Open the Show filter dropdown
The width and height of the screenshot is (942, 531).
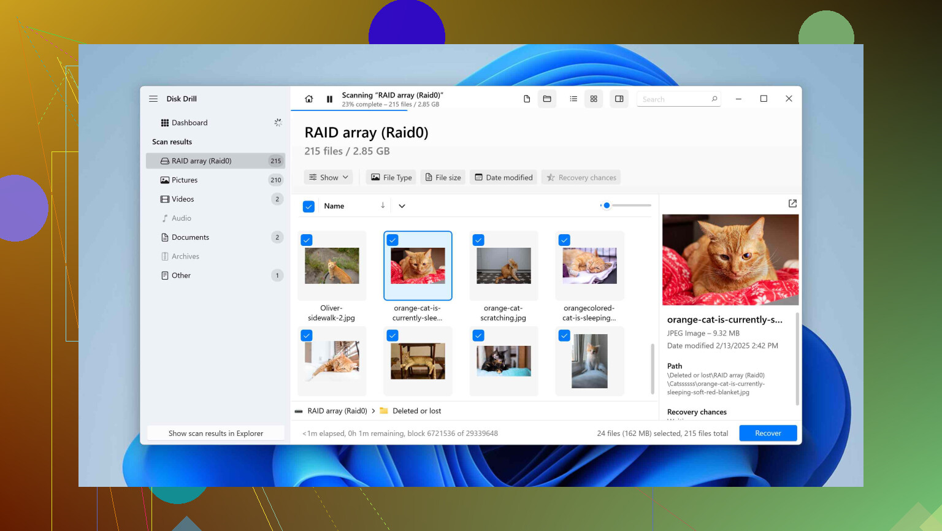328,177
